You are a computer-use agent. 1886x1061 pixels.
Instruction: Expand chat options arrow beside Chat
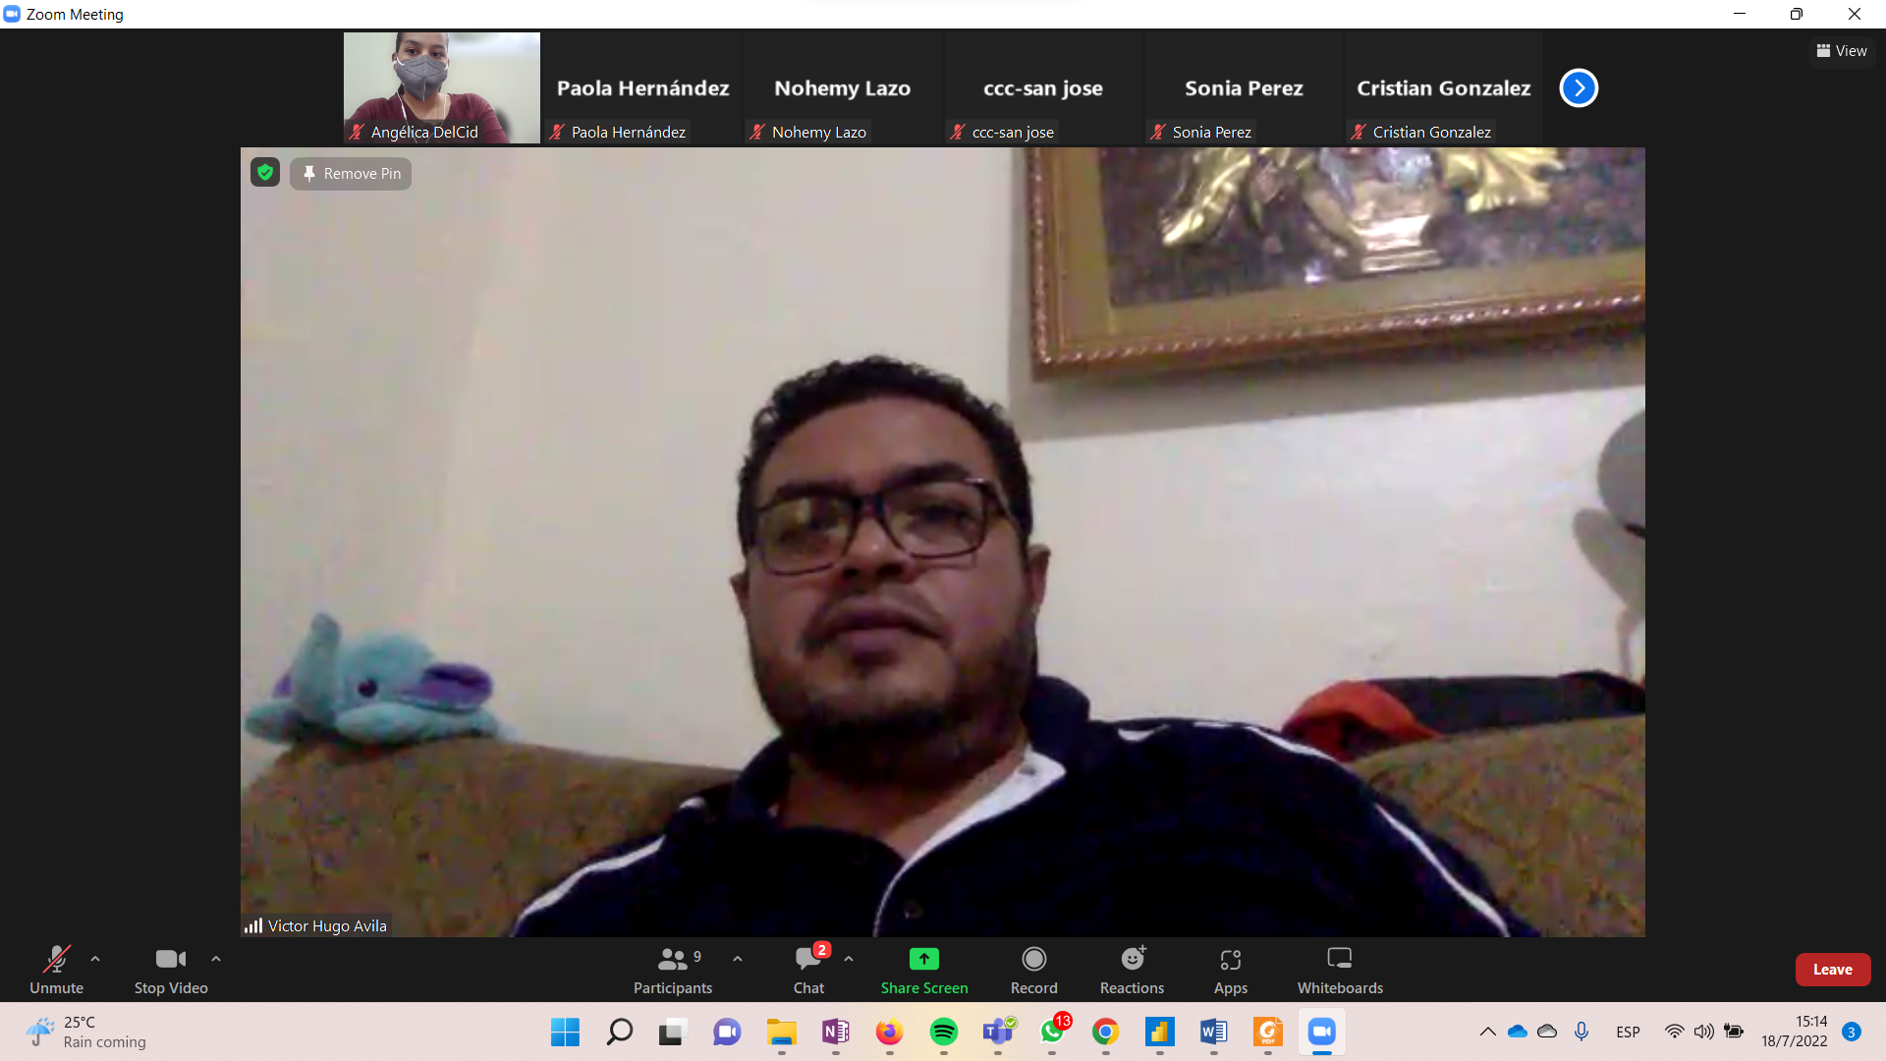(x=849, y=959)
